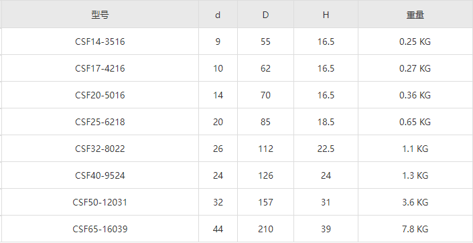Click model CSF25-6218 cell
The height and width of the screenshot is (243, 473).
[x=100, y=122]
